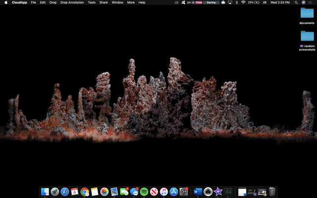
Task: Open the Trash in the dock
Action: (x=272, y=192)
